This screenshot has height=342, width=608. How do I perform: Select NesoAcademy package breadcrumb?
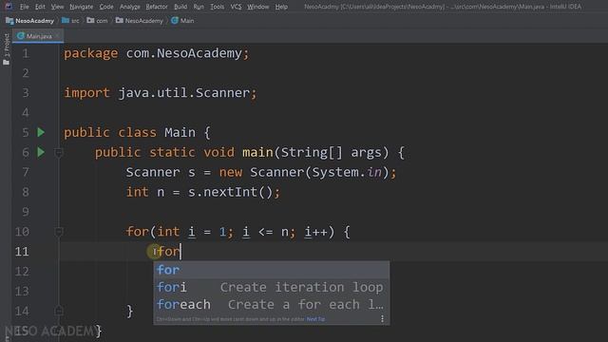click(140, 21)
